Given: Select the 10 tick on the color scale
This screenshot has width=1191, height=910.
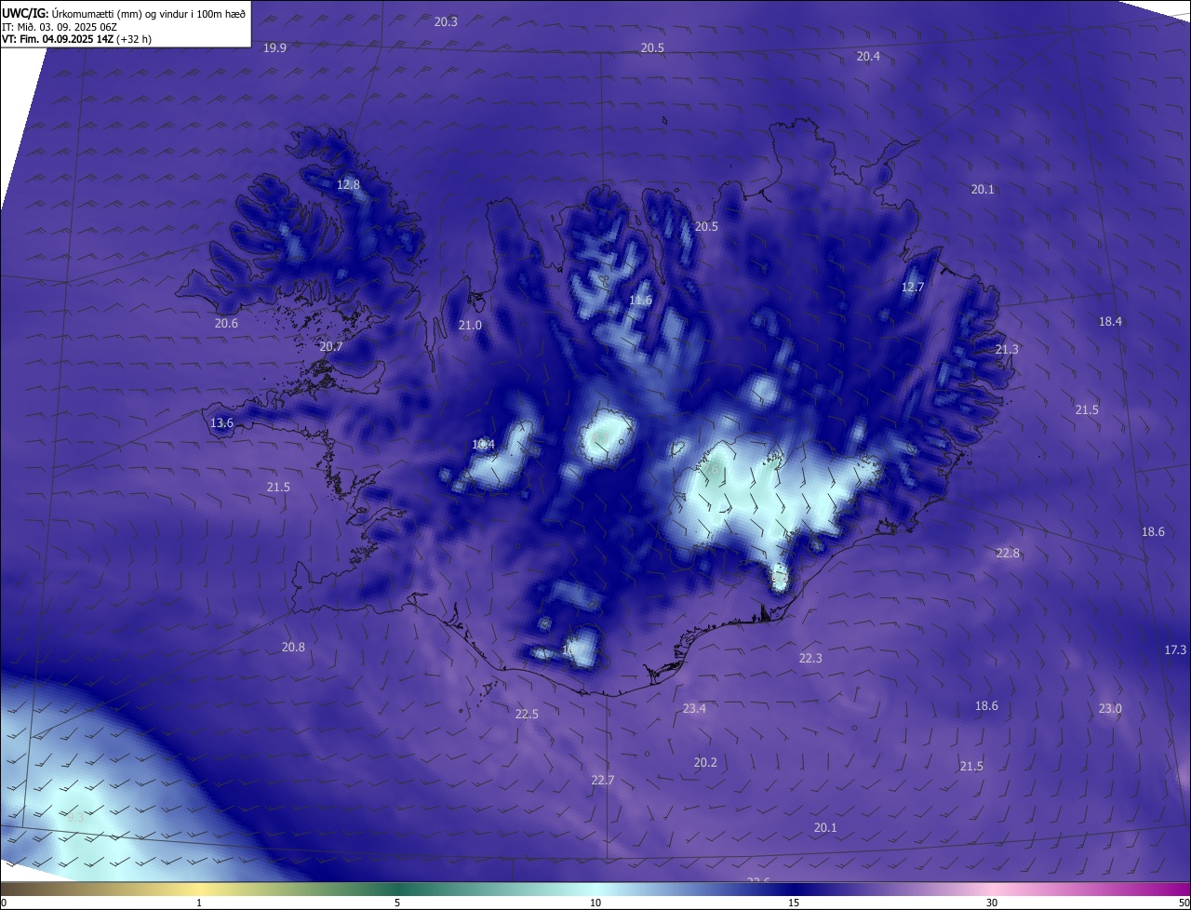Looking at the screenshot, I should coord(595,903).
